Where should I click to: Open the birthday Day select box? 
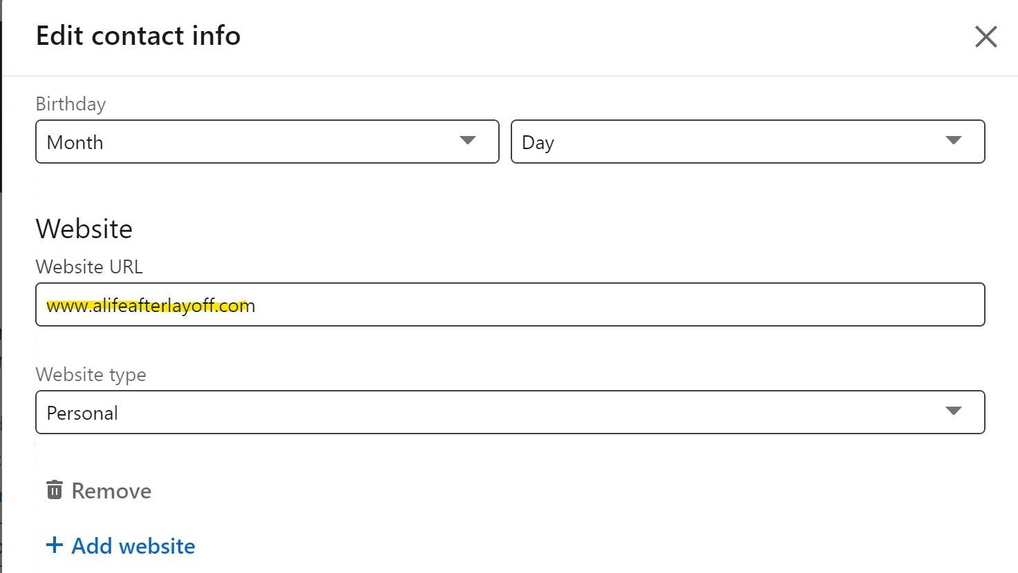(x=748, y=142)
